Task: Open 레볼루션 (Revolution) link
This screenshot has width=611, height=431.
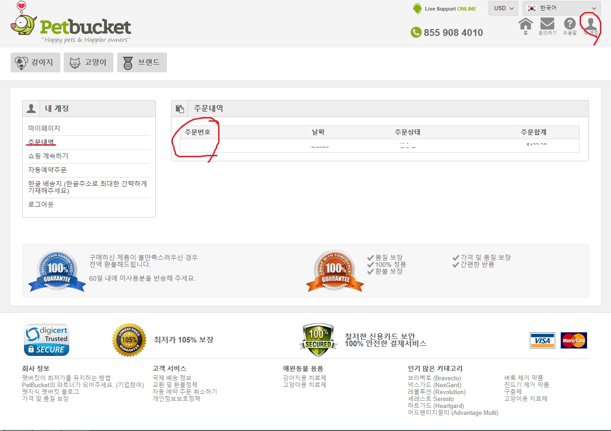Action: pyautogui.click(x=437, y=392)
